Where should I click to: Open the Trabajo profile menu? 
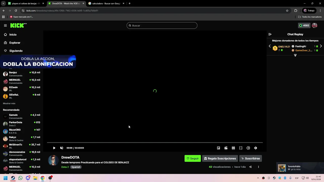[309, 11]
